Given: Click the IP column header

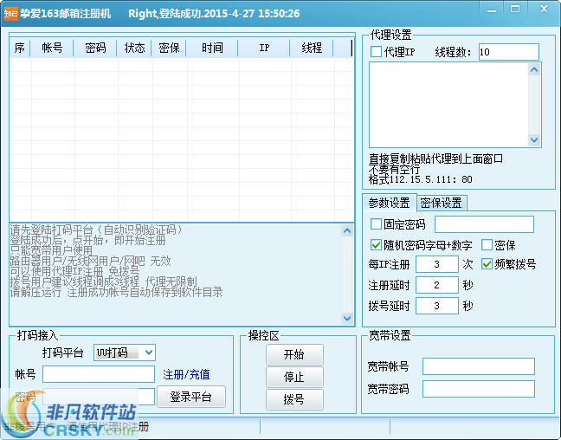Looking at the screenshot, I should click(x=264, y=48).
